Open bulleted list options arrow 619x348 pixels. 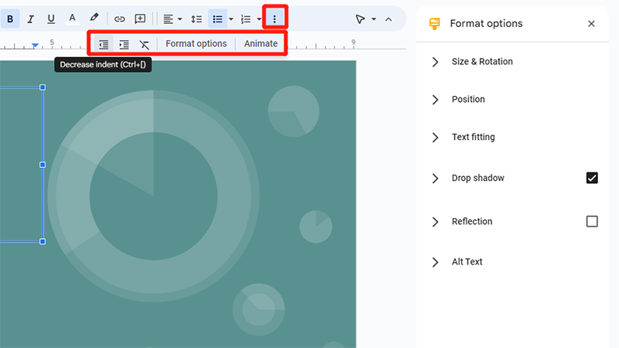pos(231,19)
